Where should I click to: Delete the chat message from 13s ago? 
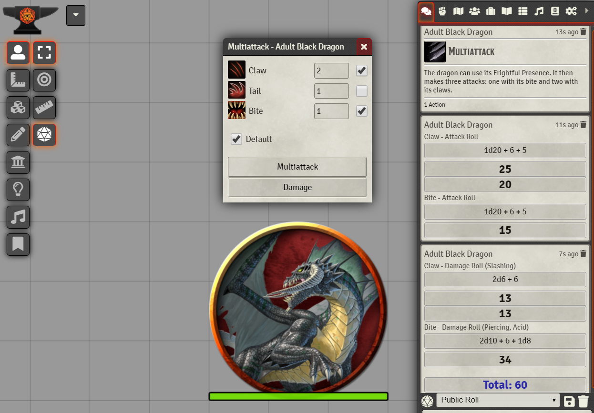click(x=583, y=32)
